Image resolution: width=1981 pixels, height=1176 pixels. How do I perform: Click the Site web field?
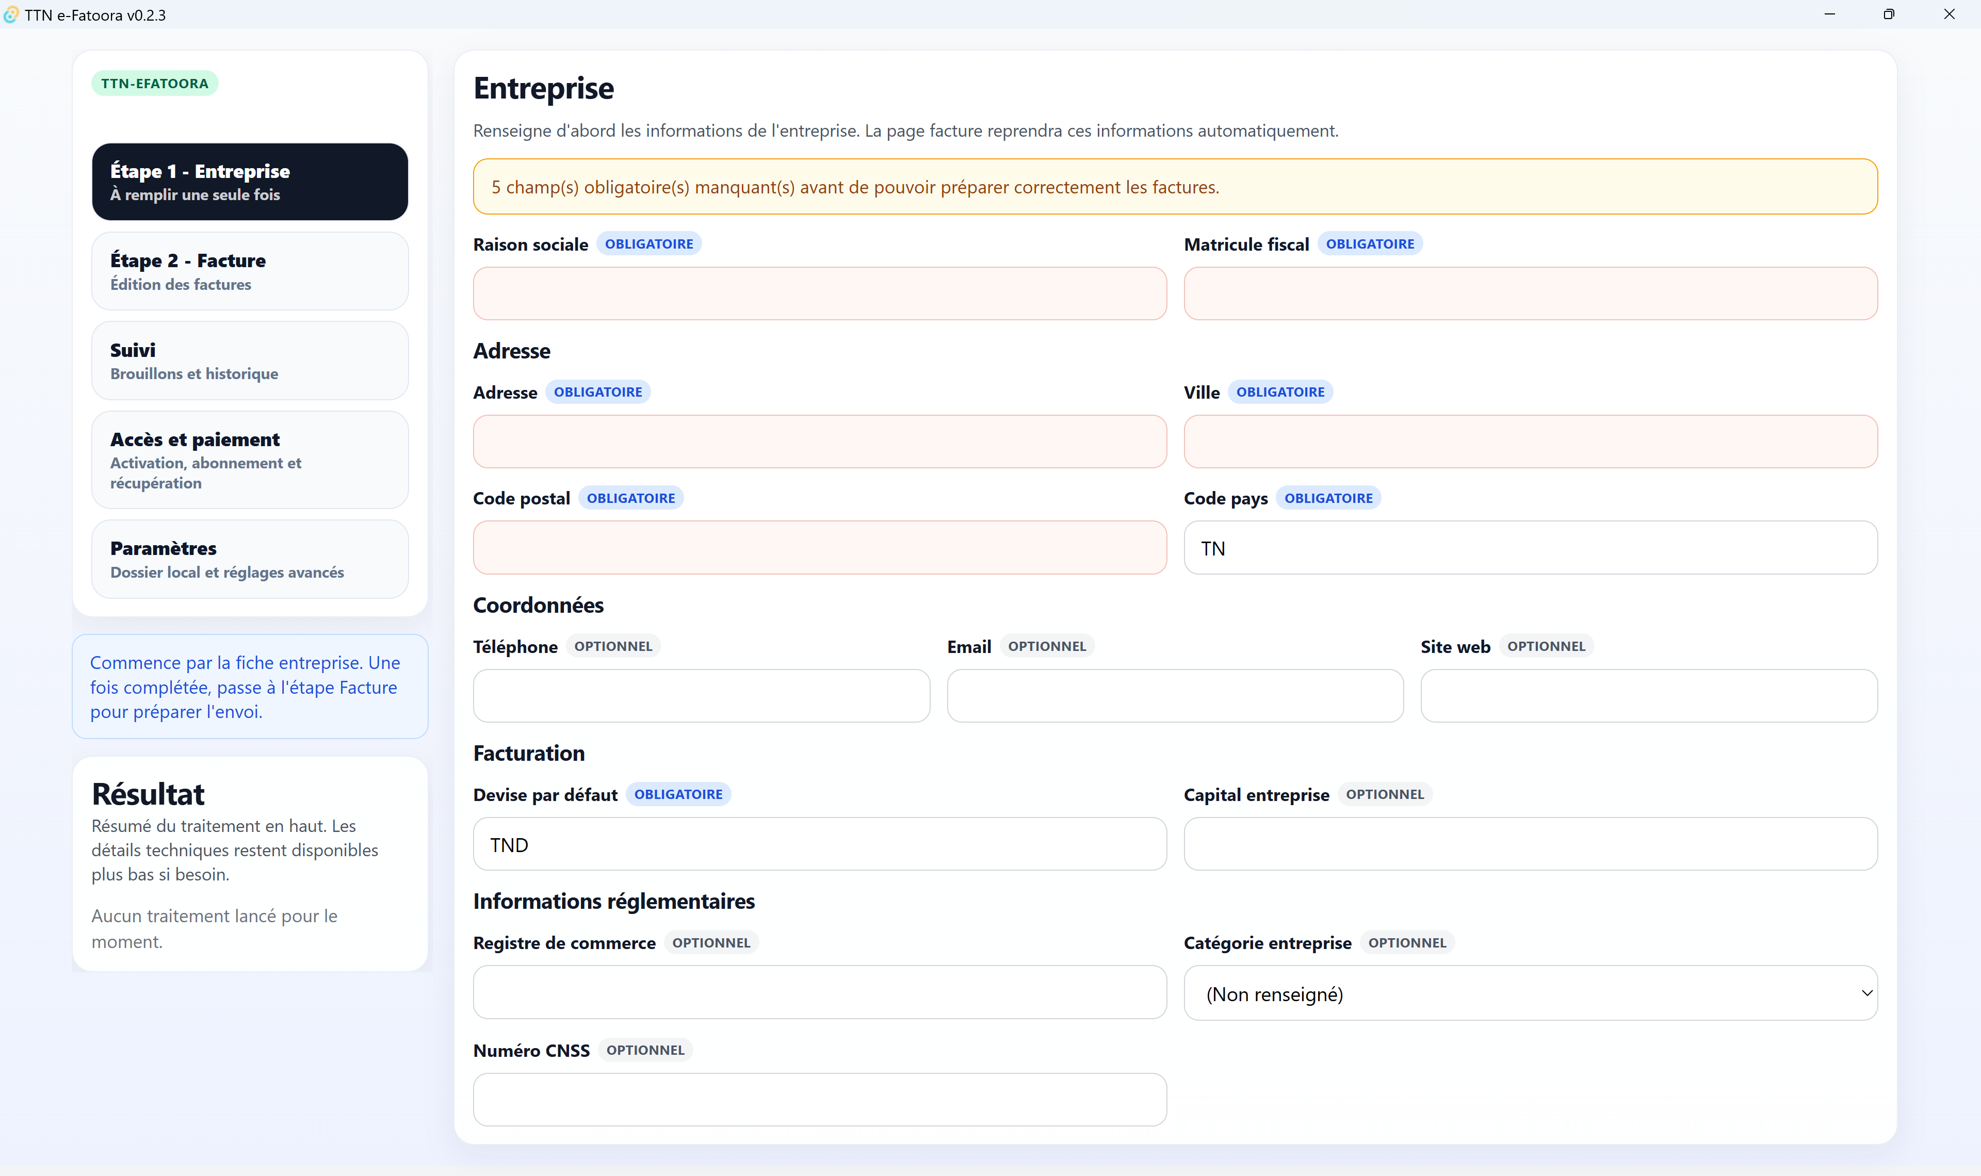click(1648, 695)
